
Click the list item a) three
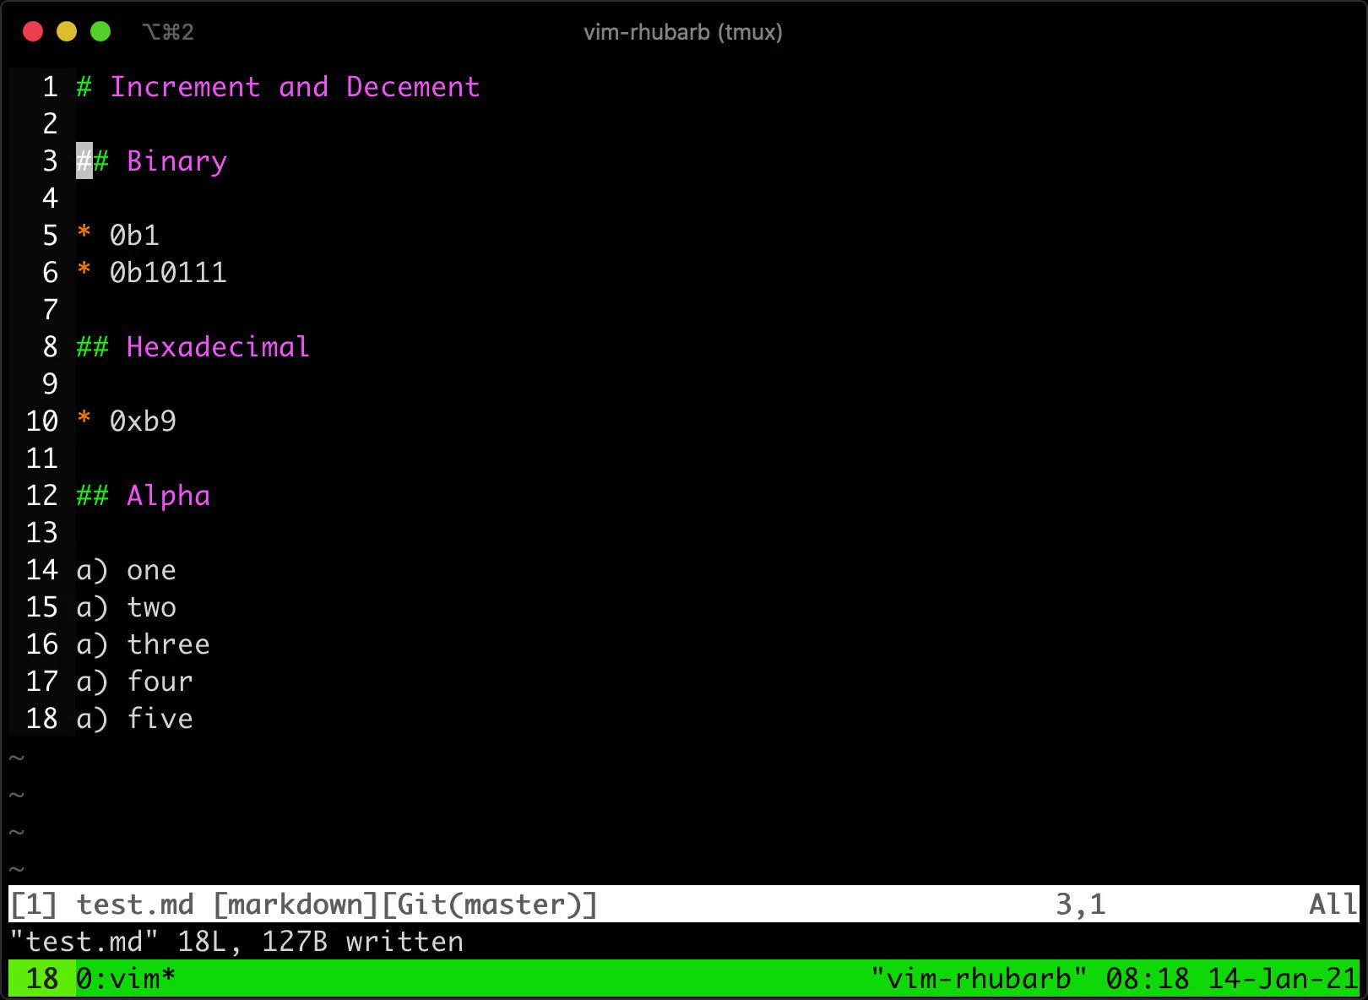click(144, 644)
